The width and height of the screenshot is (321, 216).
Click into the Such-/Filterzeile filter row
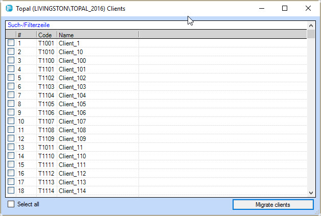(153, 25)
